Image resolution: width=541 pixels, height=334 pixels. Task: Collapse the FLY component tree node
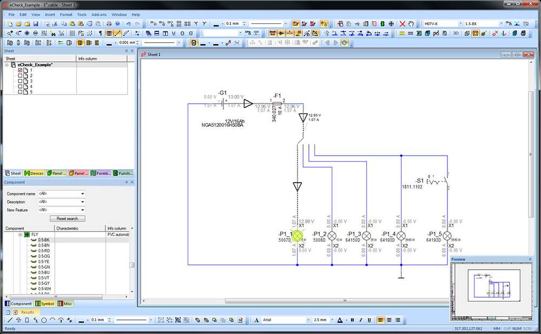point(20,235)
